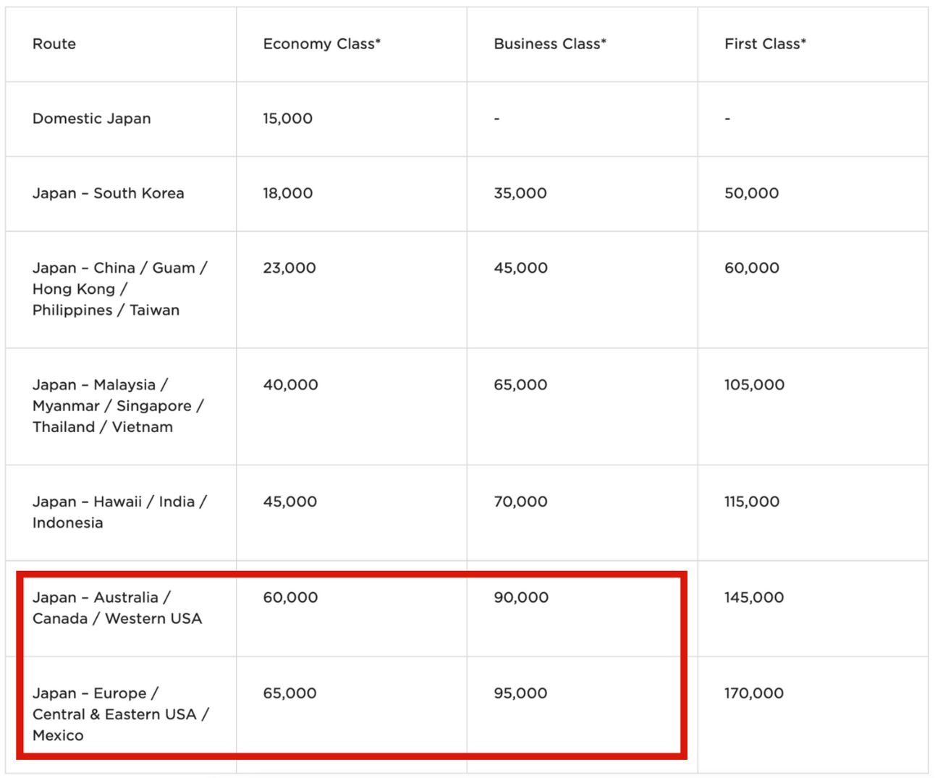Click the 170,000 first class value
The height and width of the screenshot is (778, 935).
click(754, 693)
